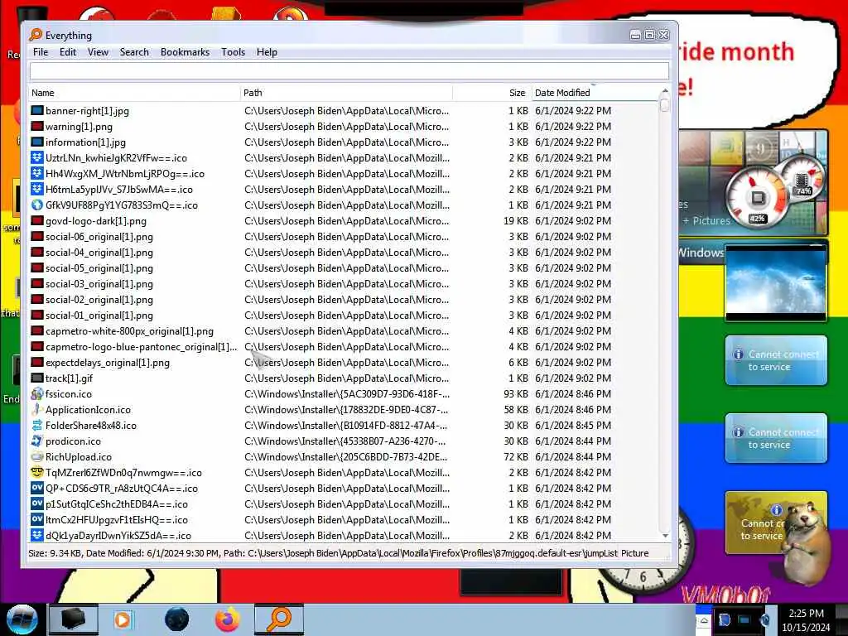This screenshot has height=636, width=848.
Task: Select ApplicationIcon.ico file icon
Action: coord(36,409)
